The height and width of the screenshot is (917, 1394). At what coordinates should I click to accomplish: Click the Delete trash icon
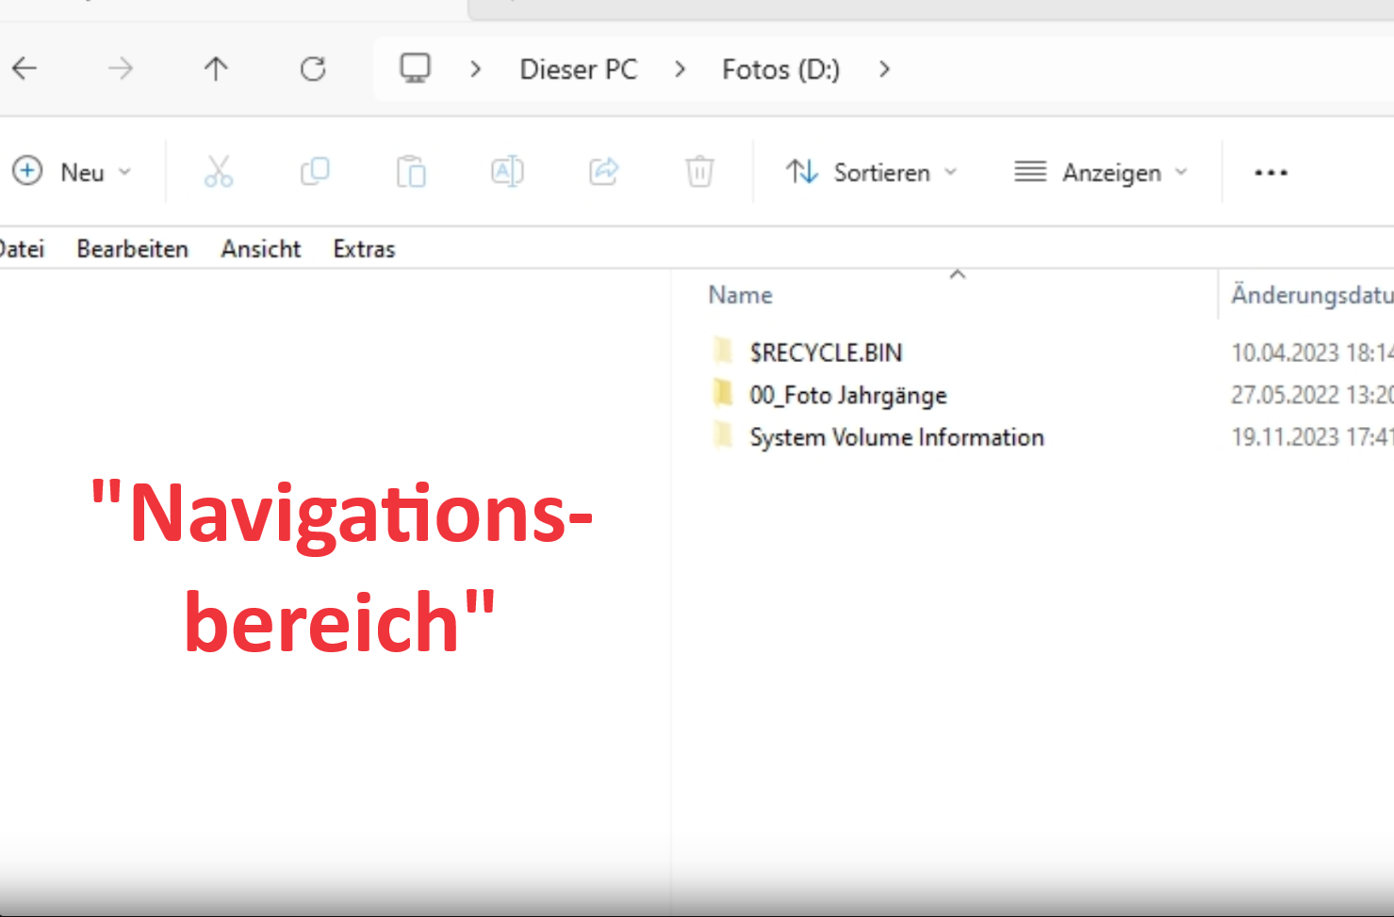[x=699, y=172]
